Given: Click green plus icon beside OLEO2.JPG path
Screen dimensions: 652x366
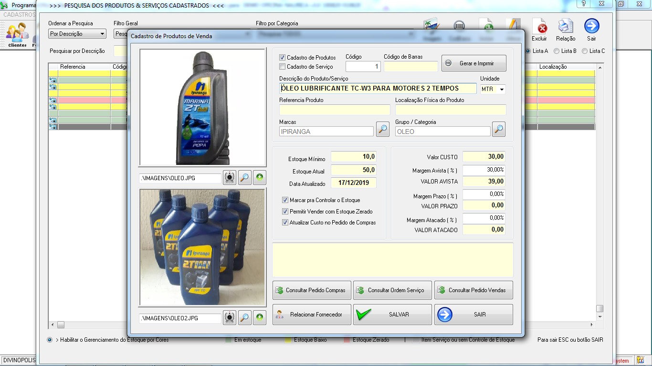Looking at the screenshot, I should coord(259,317).
